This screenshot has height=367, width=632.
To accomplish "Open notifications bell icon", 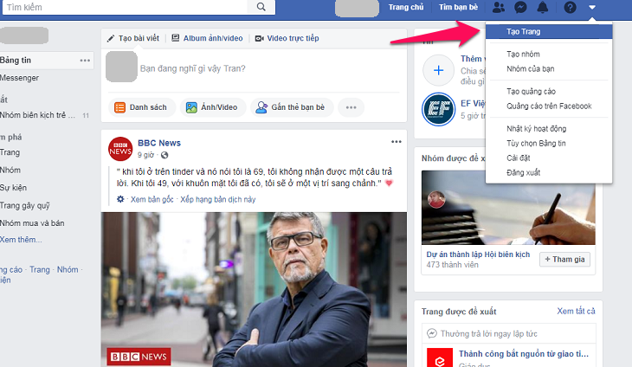I will tap(543, 8).
